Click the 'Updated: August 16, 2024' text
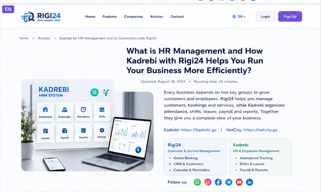 (x=163, y=82)
